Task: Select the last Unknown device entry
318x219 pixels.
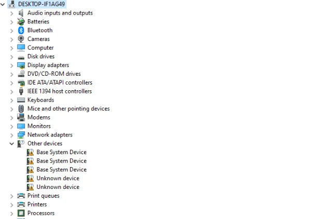Action: point(58,187)
